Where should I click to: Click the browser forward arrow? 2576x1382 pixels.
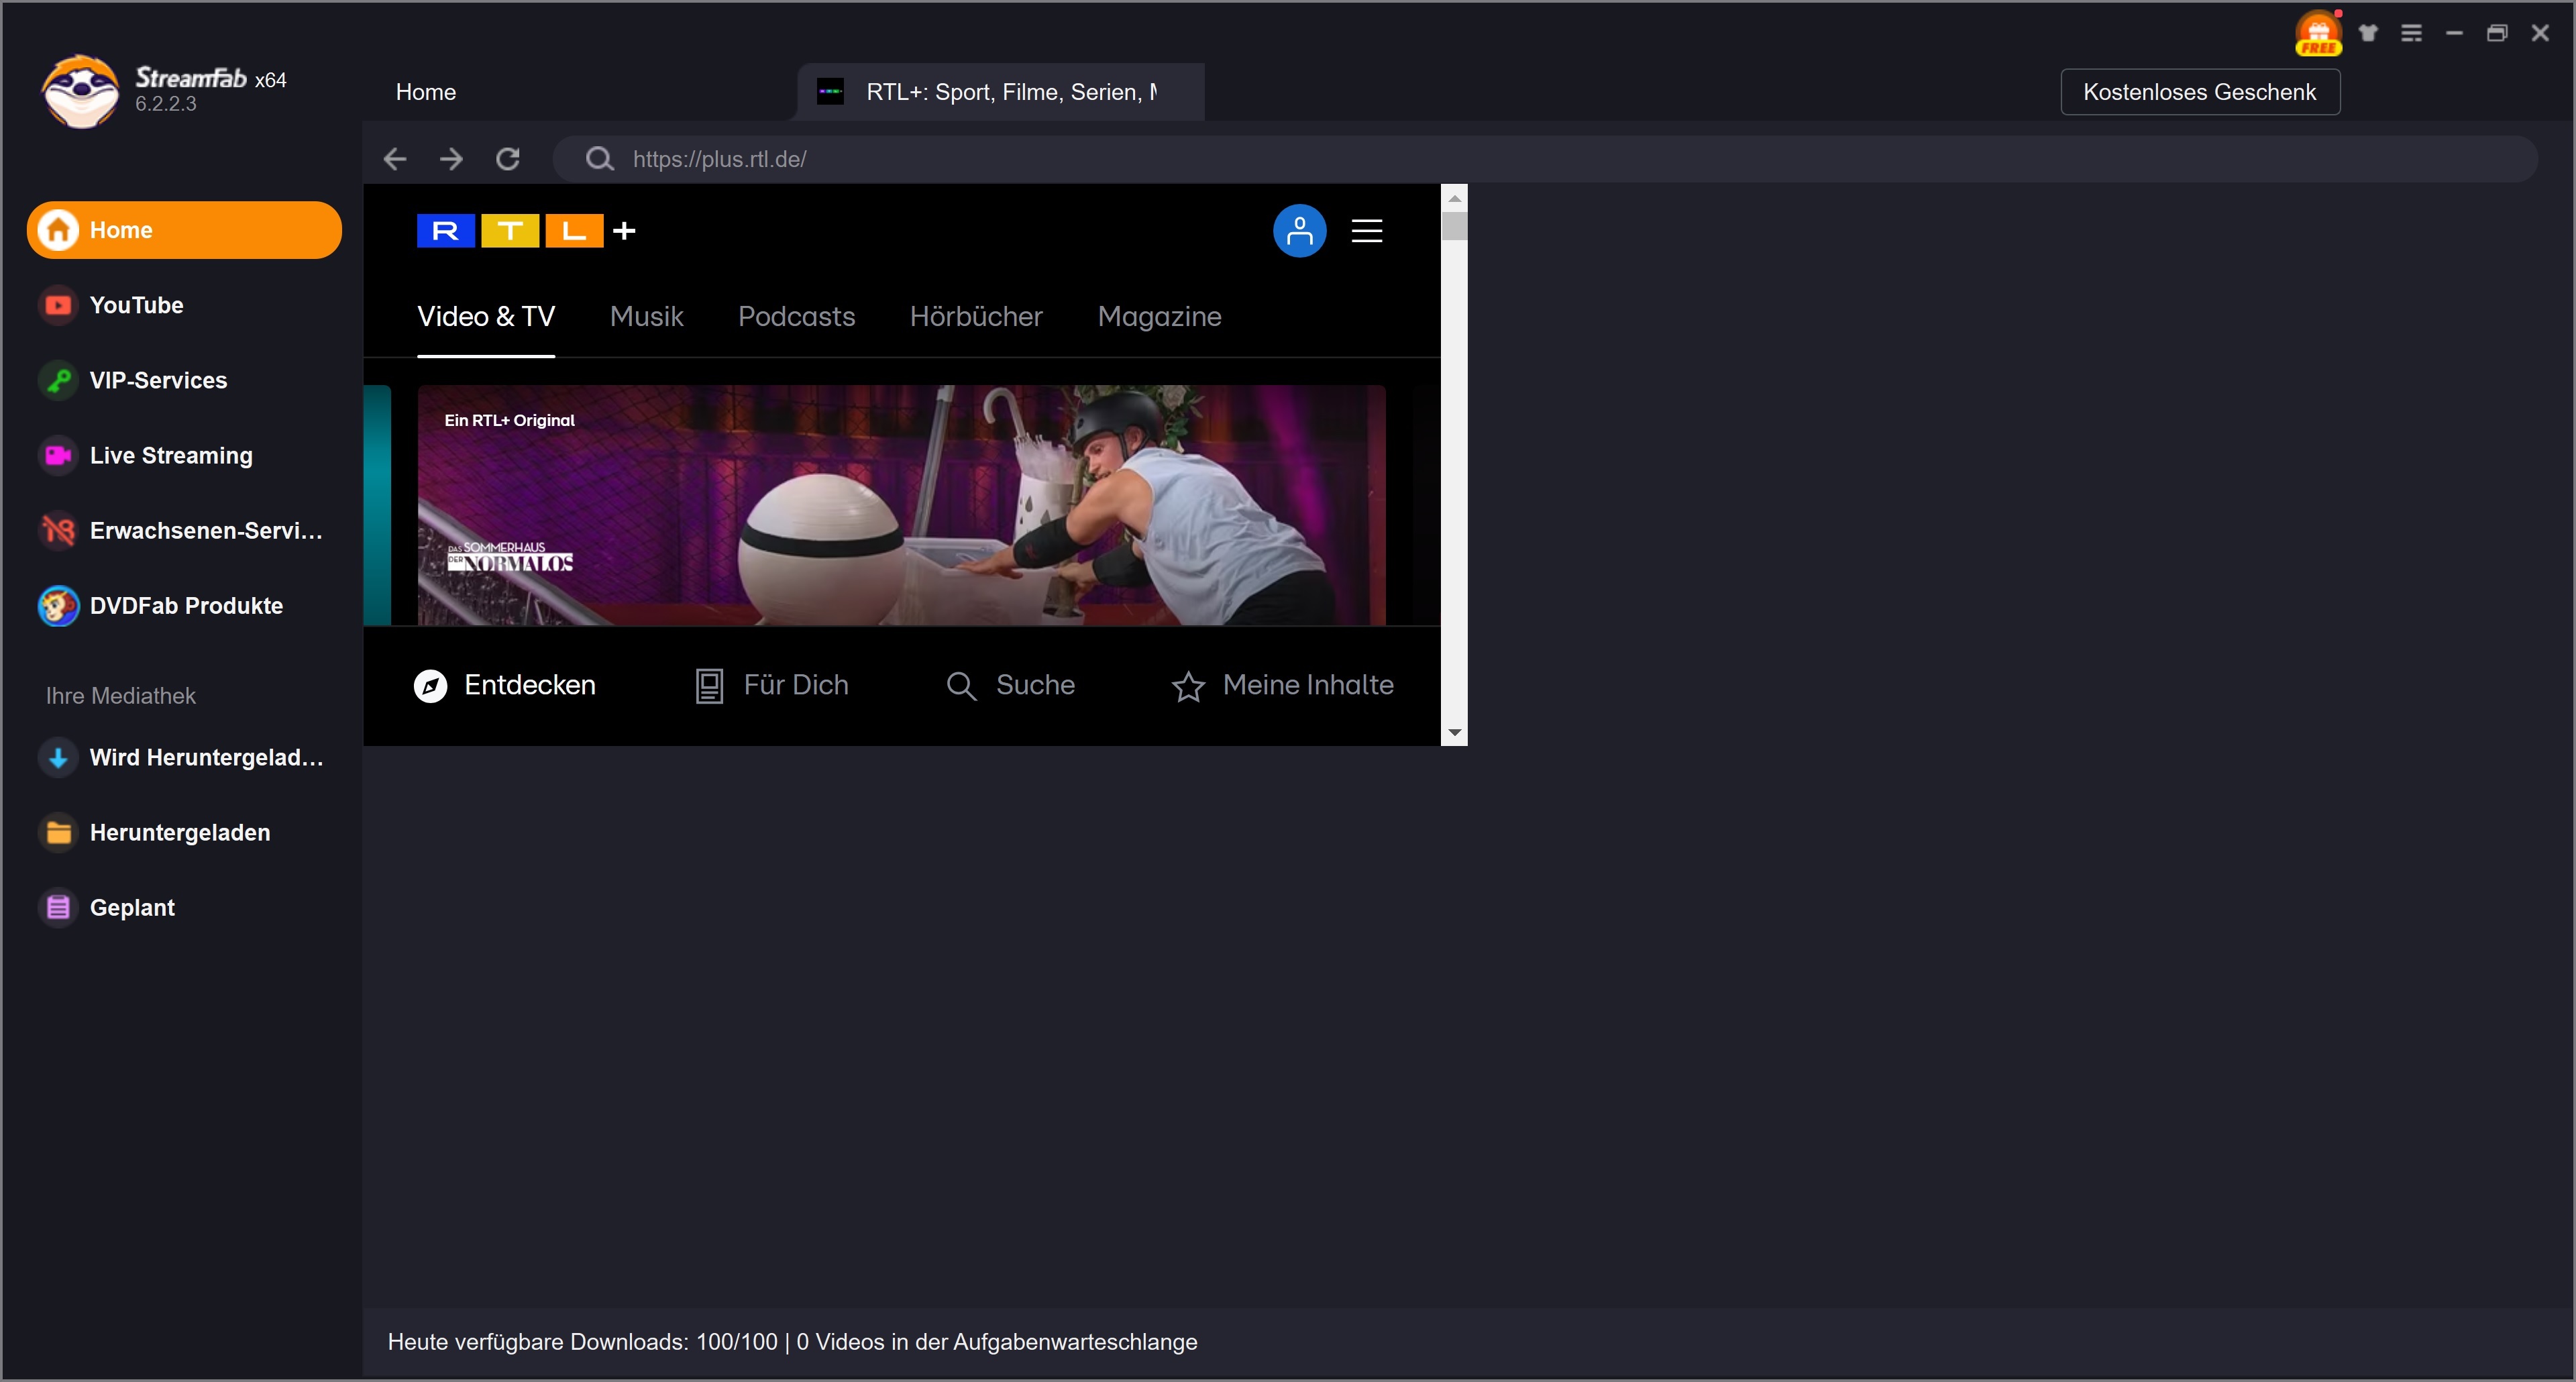point(451,159)
